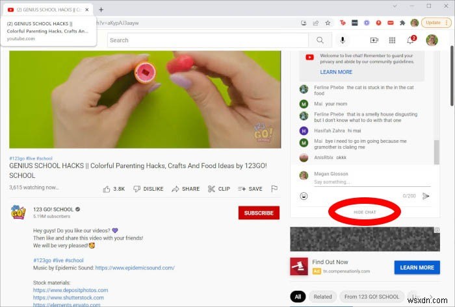This screenshot has height=307, width=455.
Task: Click the Chrome profile avatar
Action: coord(415,23)
